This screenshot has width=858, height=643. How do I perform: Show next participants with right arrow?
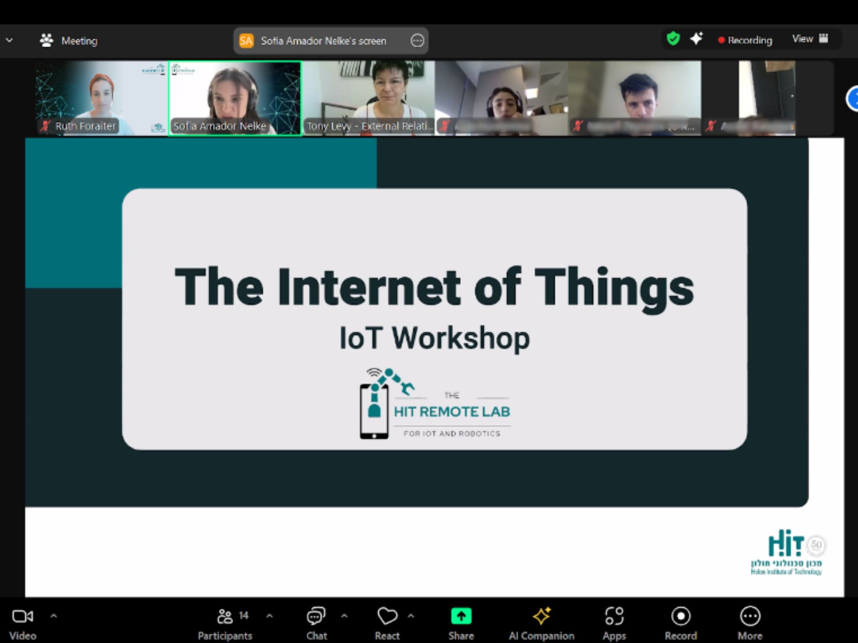853,99
